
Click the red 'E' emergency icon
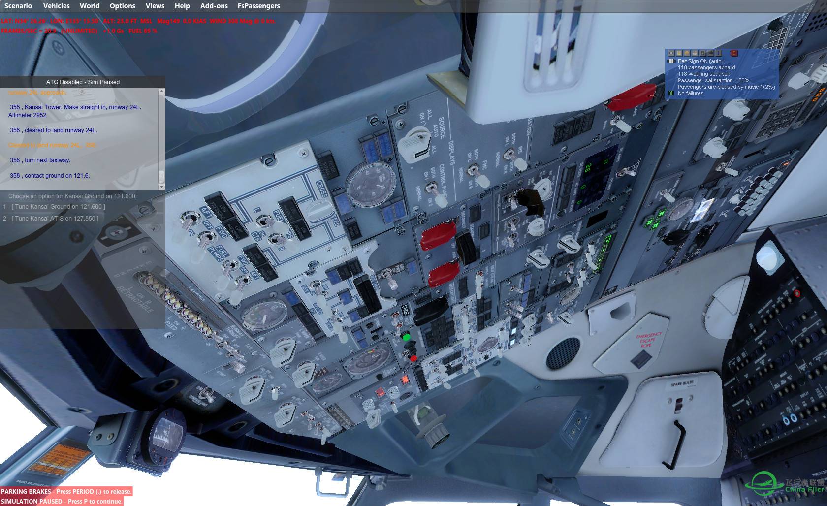pyautogui.click(x=733, y=53)
